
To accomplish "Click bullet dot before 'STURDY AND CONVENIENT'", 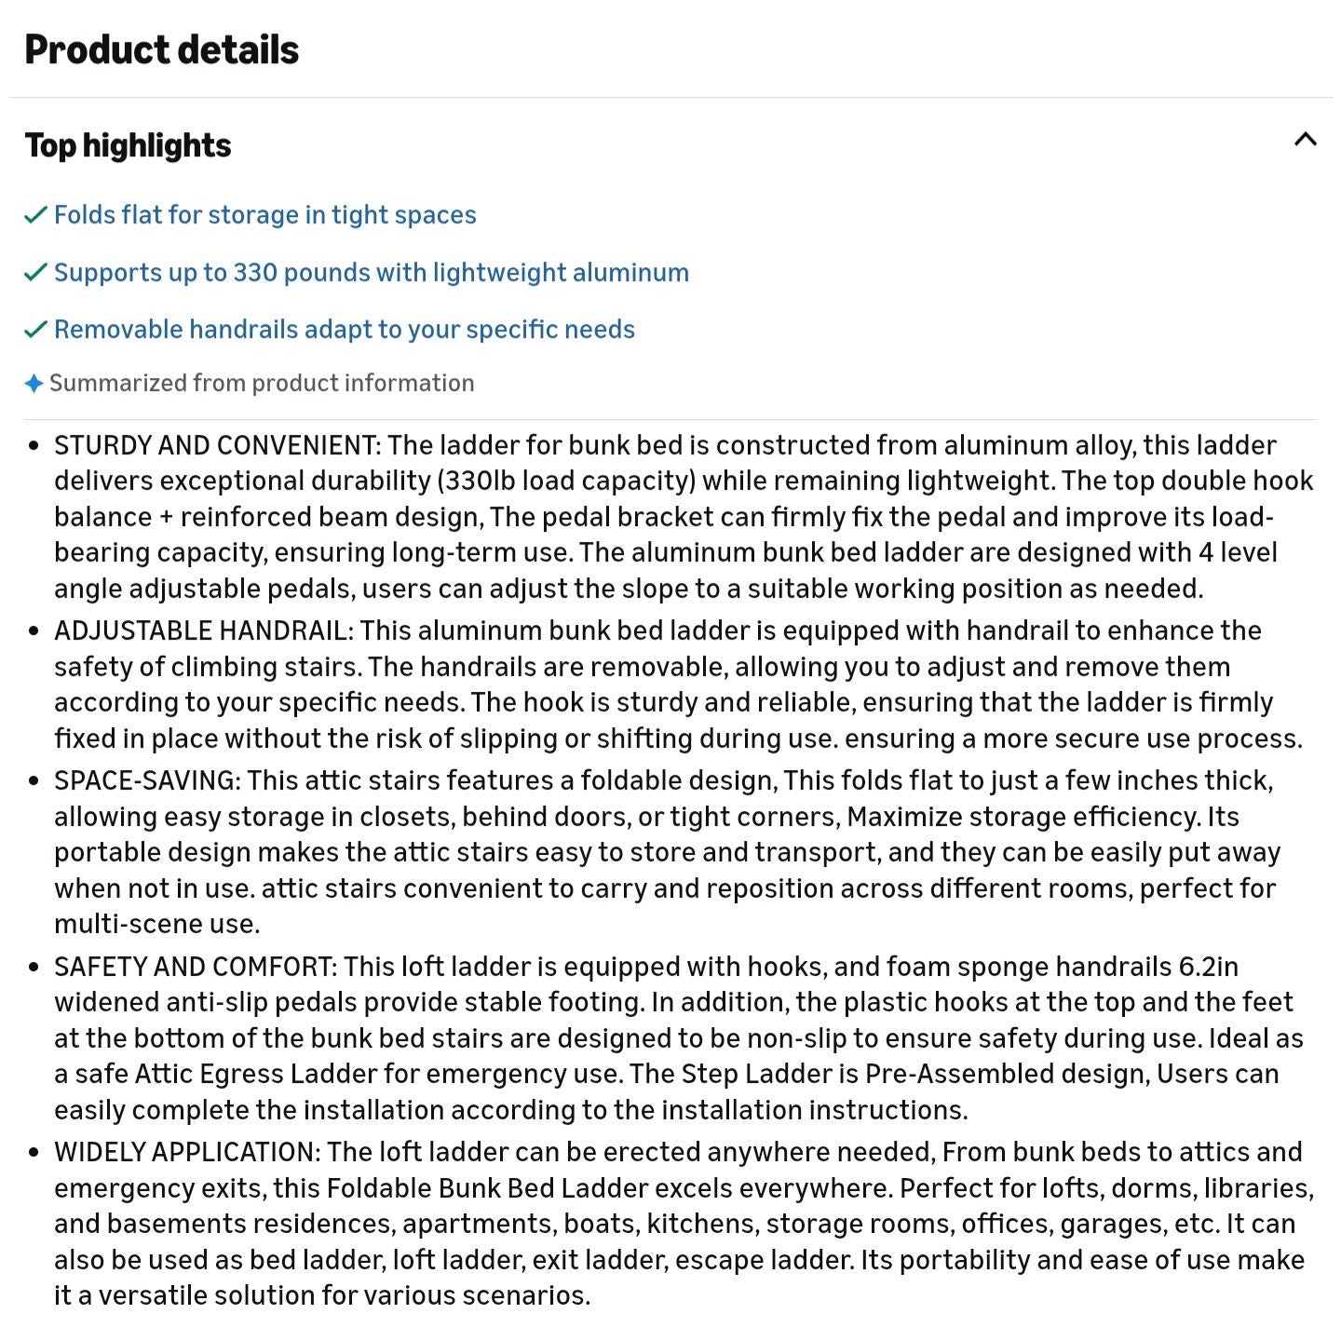I will tap(34, 446).
